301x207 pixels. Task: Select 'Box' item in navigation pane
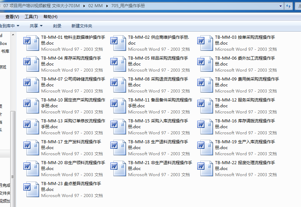pos(3,44)
